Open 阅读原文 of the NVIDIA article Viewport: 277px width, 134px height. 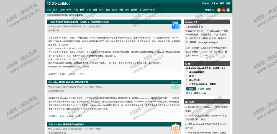coord(53,74)
